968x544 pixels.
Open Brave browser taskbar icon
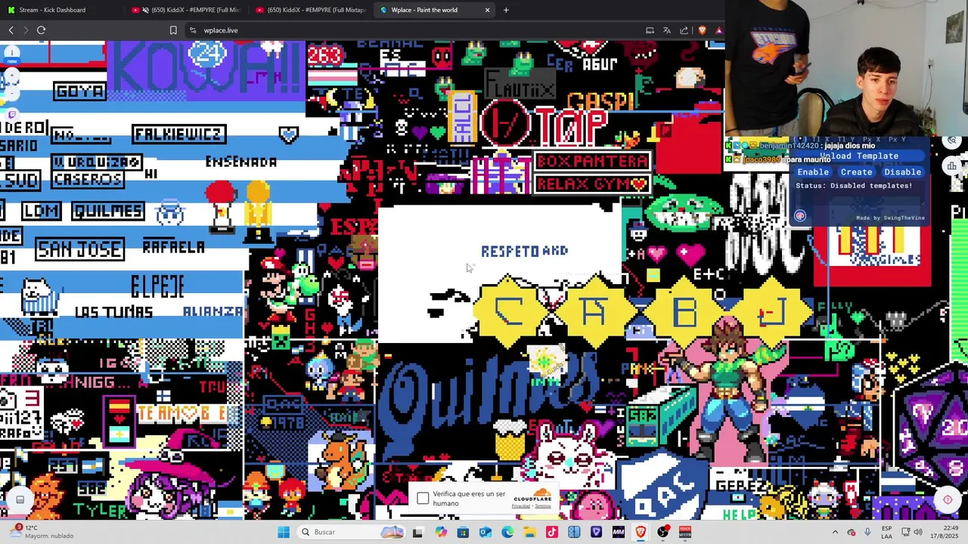[x=641, y=532]
